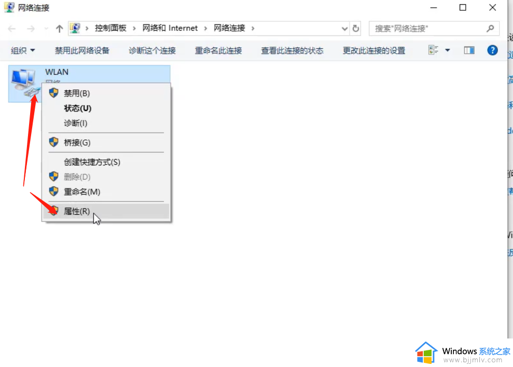Click the forward navigation arrow

coord(31,29)
